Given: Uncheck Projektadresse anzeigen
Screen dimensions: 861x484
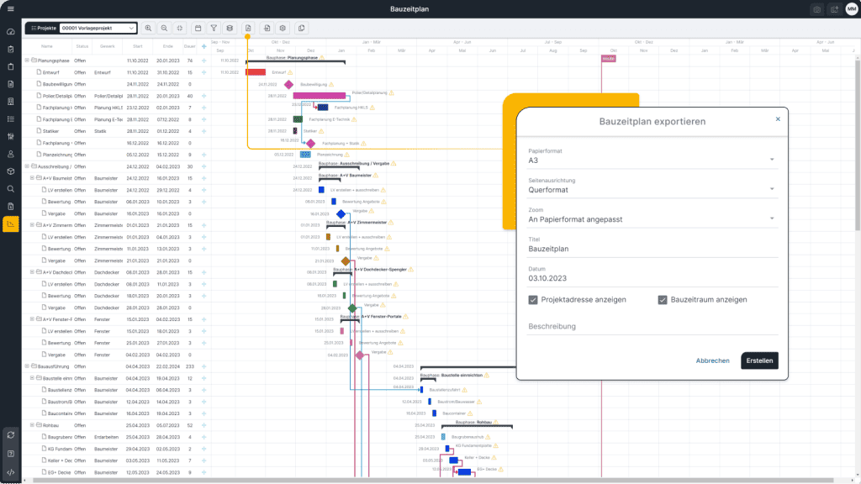Looking at the screenshot, I should pyautogui.click(x=533, y=301).
